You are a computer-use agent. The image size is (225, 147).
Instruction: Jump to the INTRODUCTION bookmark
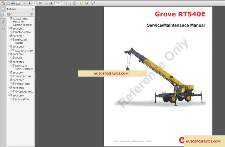23,32
